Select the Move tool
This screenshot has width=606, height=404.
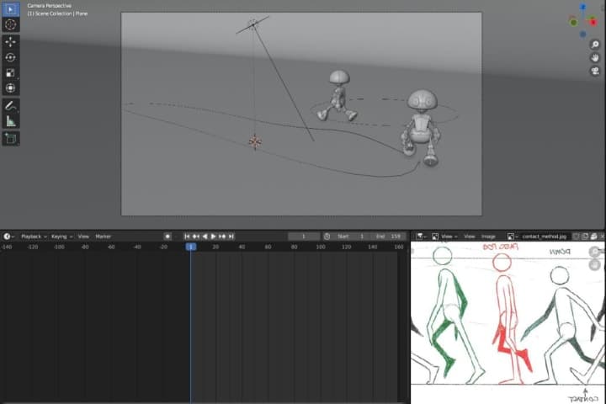(x=11, y=41)
